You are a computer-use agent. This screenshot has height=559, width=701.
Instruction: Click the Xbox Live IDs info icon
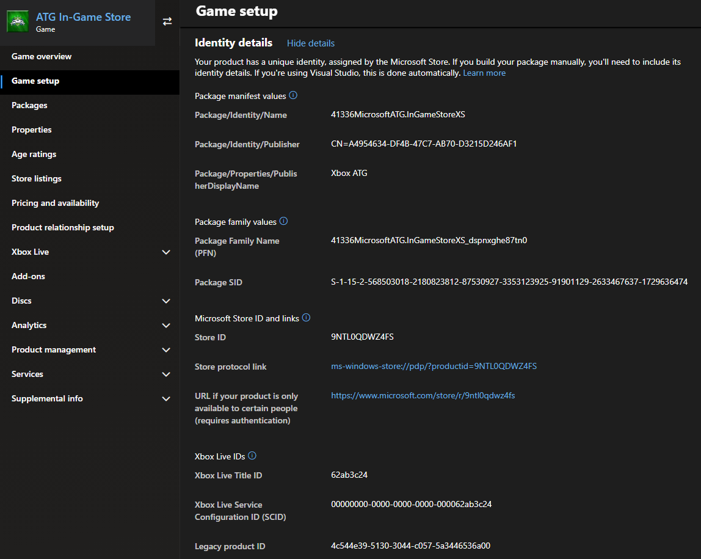click(250, 455)
